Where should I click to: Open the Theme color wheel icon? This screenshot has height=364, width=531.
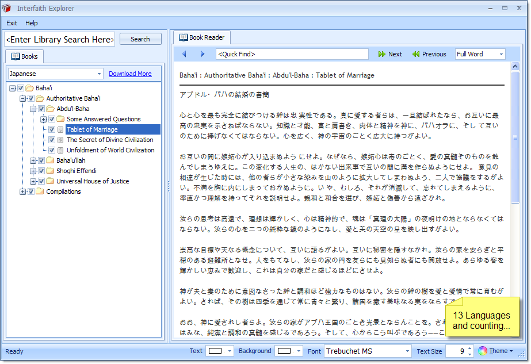(483, 351)
